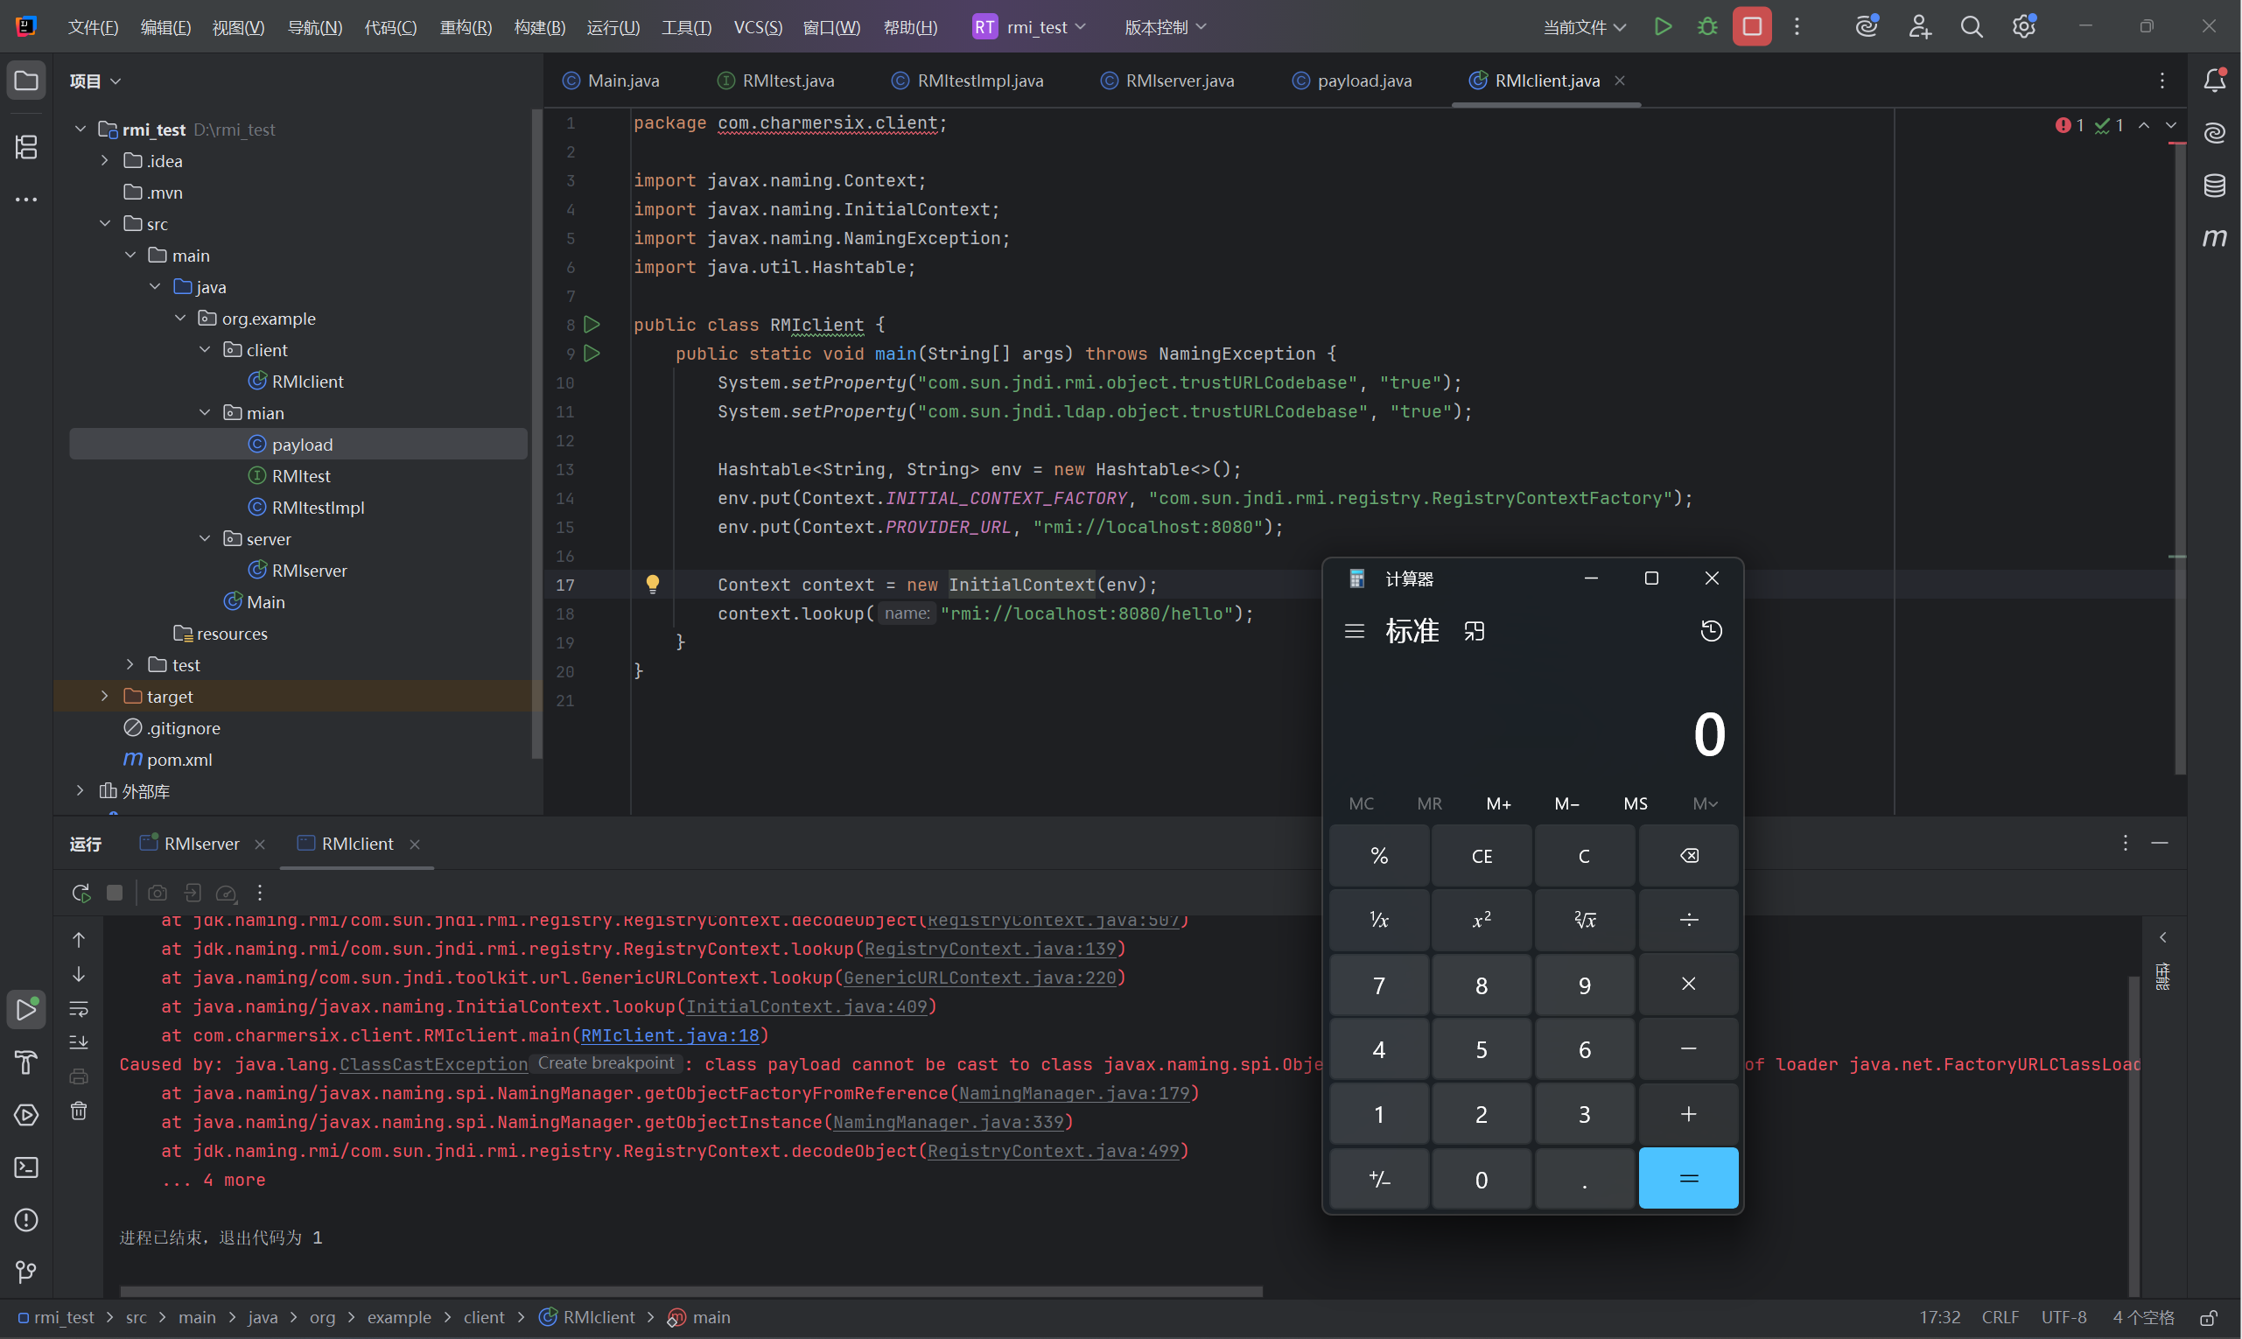Click the run gutter icon beside line 8

coord(592,324)
